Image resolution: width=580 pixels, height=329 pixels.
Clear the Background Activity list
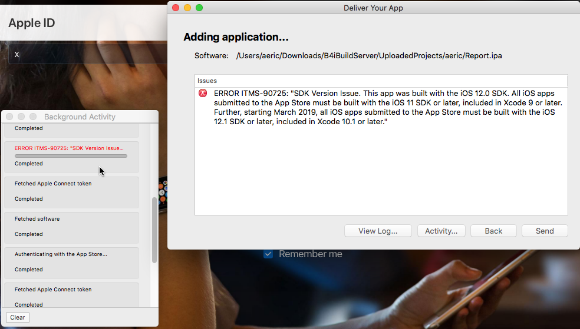tap(17, 318)
